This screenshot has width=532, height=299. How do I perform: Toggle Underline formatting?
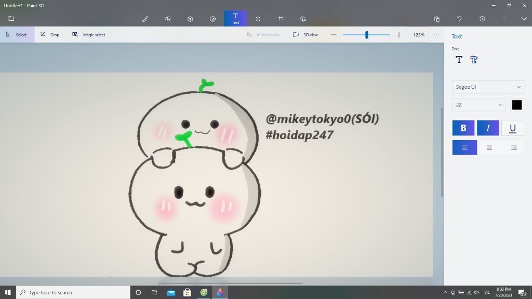(513, 128)
